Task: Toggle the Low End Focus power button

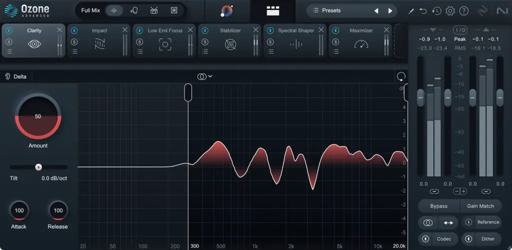Action: (140, 30)
